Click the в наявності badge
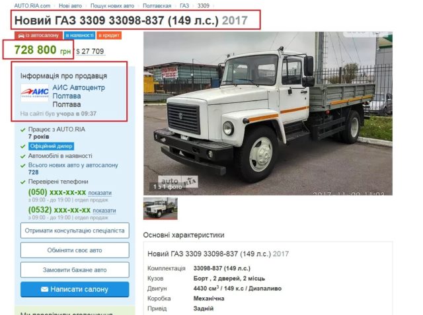423x315 pixels. [x=79, y=35]
